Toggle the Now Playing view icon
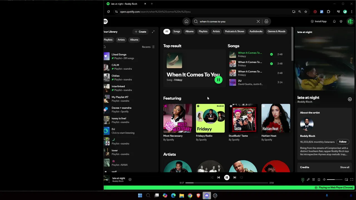The image size is (356, 200). [303, 180]
